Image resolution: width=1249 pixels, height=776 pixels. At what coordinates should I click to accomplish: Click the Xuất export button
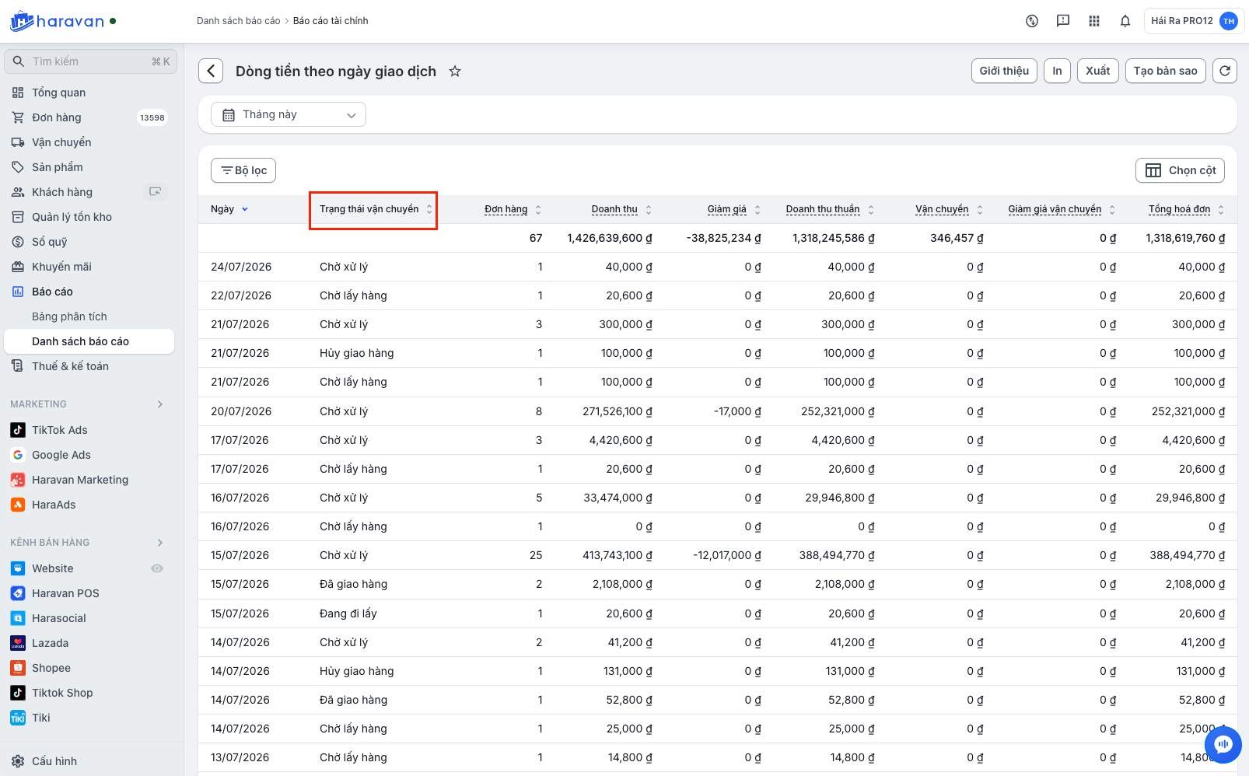point(1098,71)
